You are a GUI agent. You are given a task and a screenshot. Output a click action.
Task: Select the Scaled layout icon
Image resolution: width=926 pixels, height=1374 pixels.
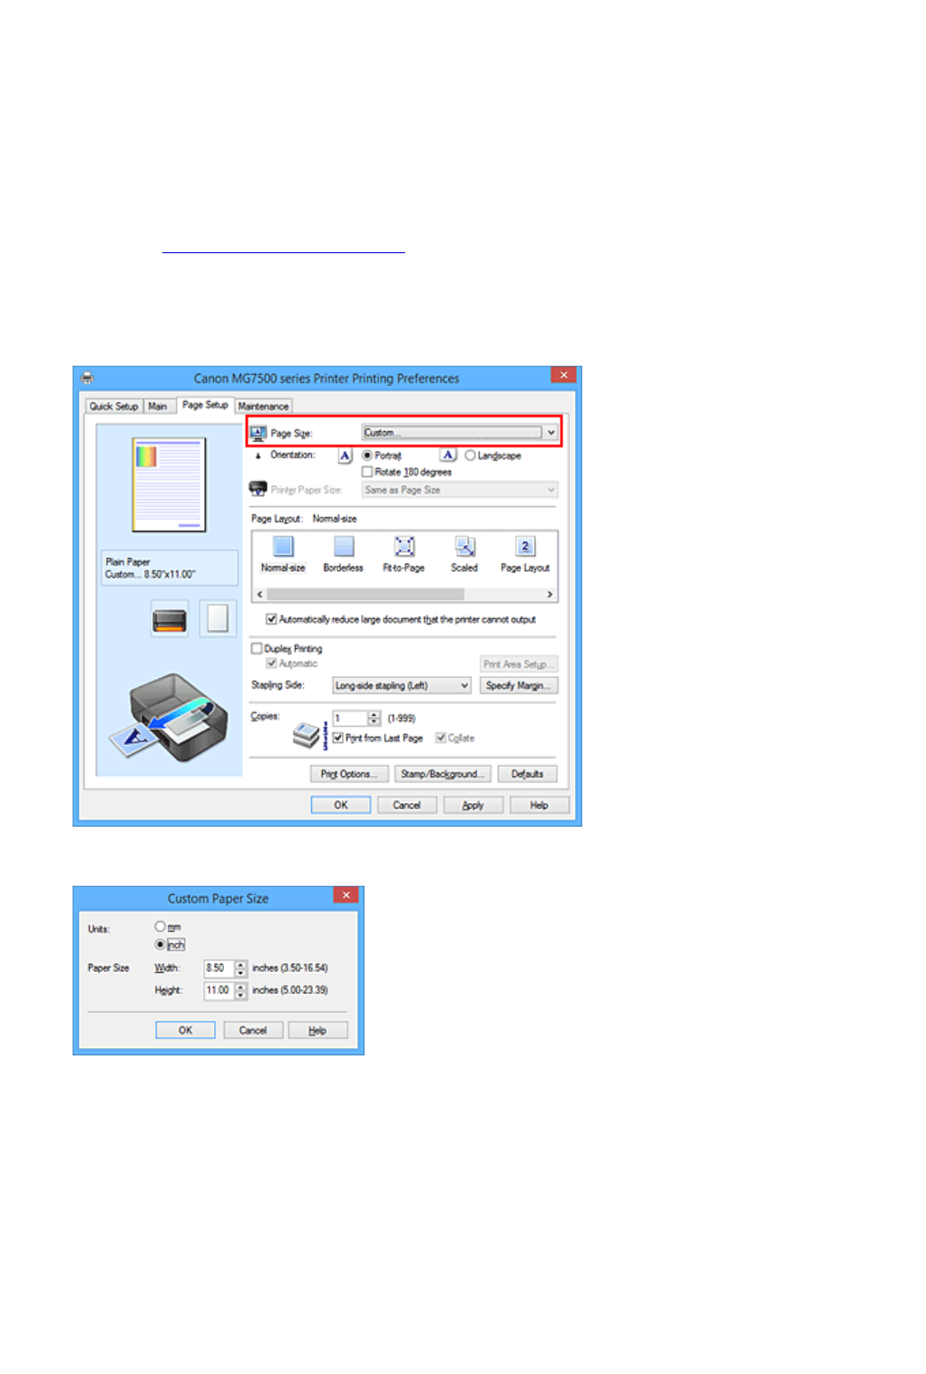(x=465, y=545)
